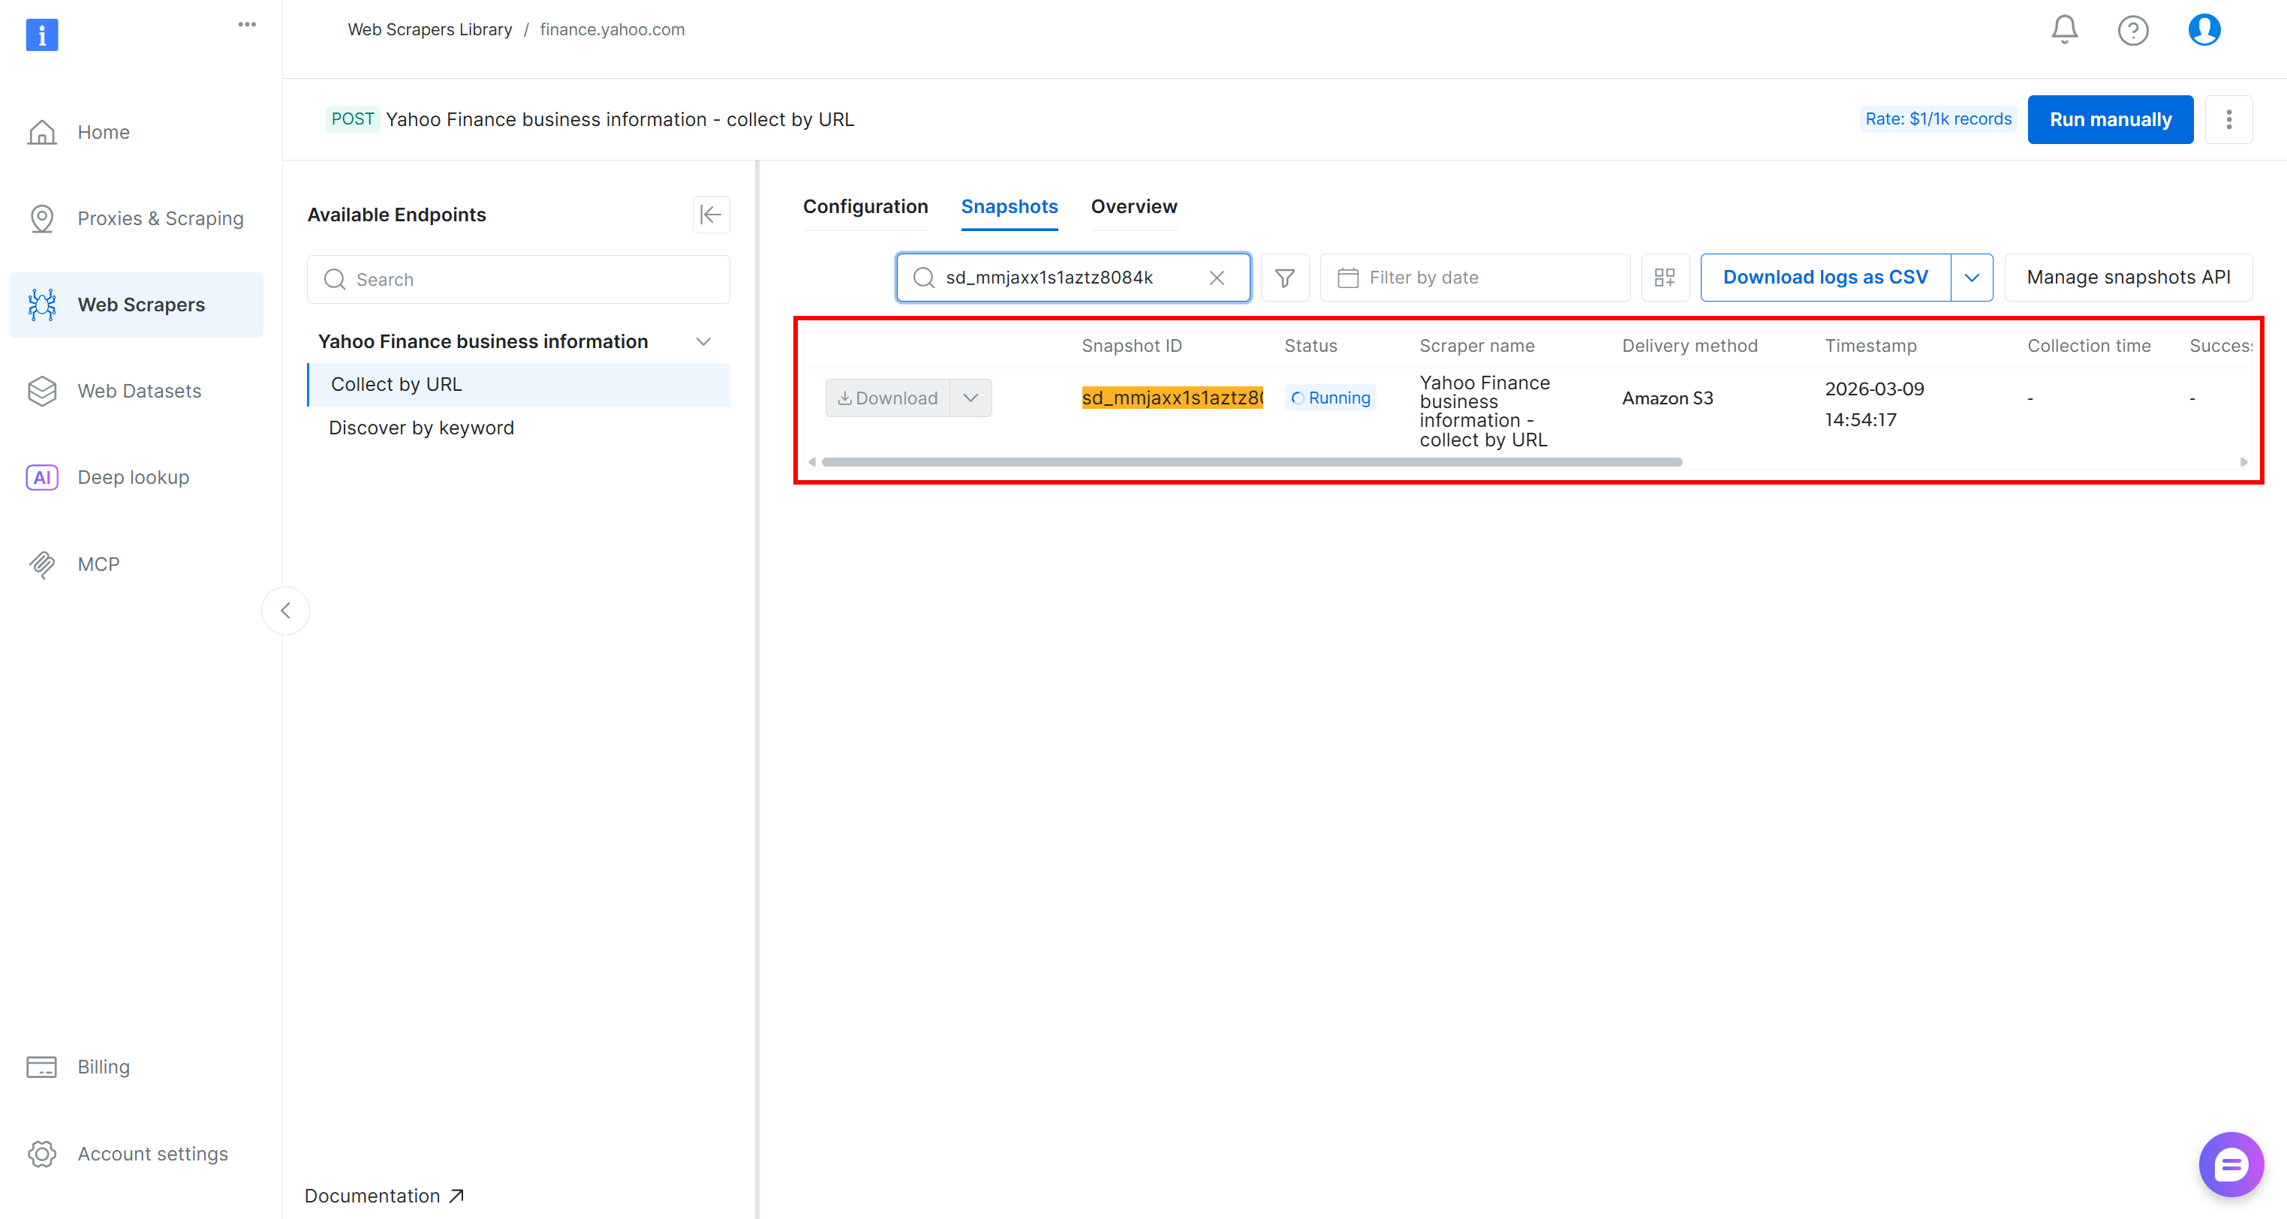Select Web Datasets in the sidebar
The width and height of the screenshot is (2287, 1219).
coord(139,390)
